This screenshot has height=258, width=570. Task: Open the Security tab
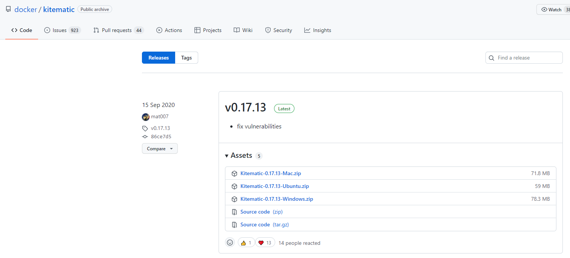279,30
